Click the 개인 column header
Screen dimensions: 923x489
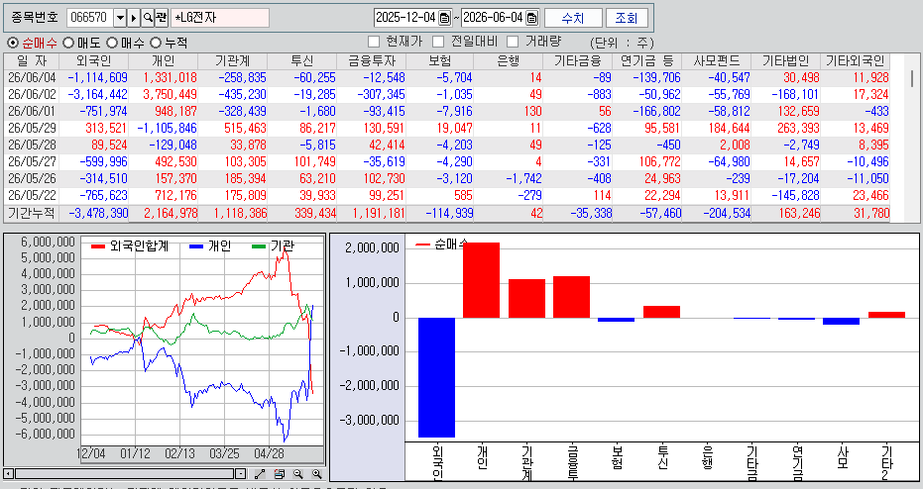point(163,61)
